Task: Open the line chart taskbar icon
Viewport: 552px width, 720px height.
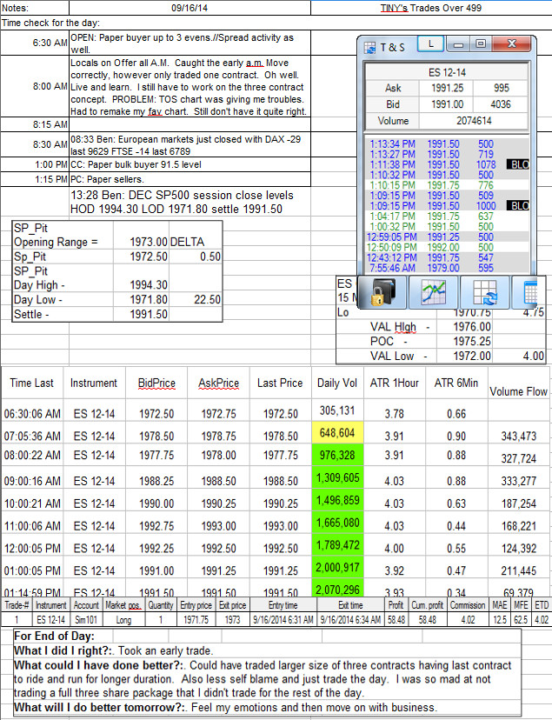Action: point(433,292)
